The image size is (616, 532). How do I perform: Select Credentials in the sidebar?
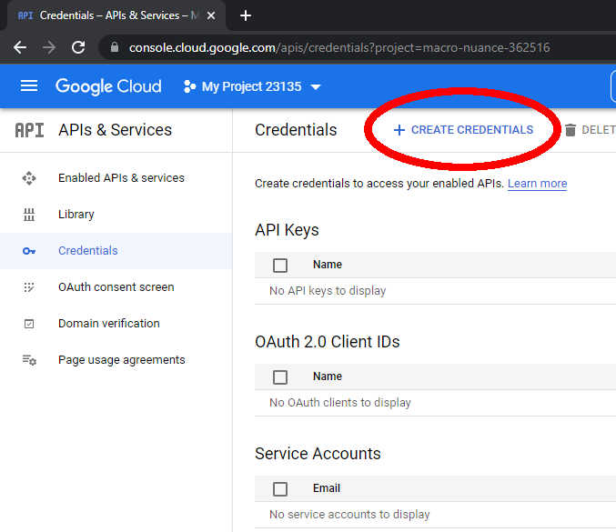(x=116, y=251)
